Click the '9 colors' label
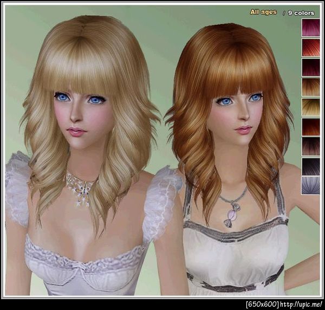Image resolution: width=325 pixels, height=310 pixels. [x=301, y=13]
